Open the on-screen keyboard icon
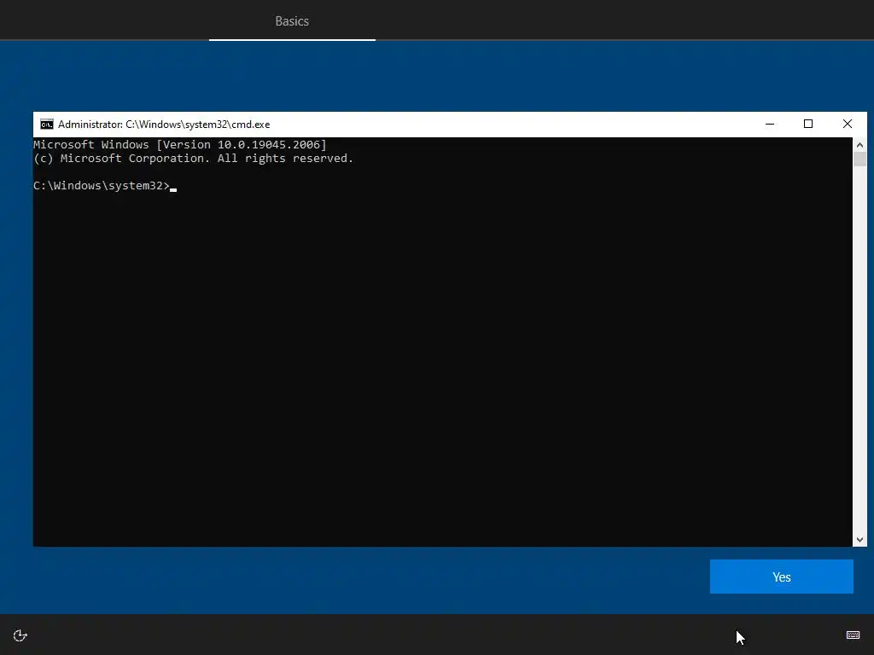Screen dimensions: 874x655 tap(853, 635)
